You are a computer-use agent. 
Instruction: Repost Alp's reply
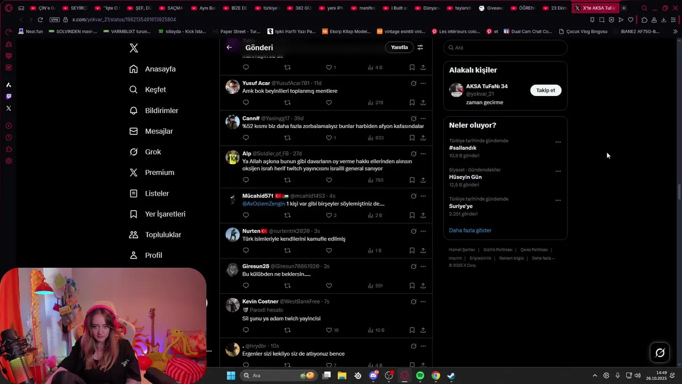pos(287,180)
